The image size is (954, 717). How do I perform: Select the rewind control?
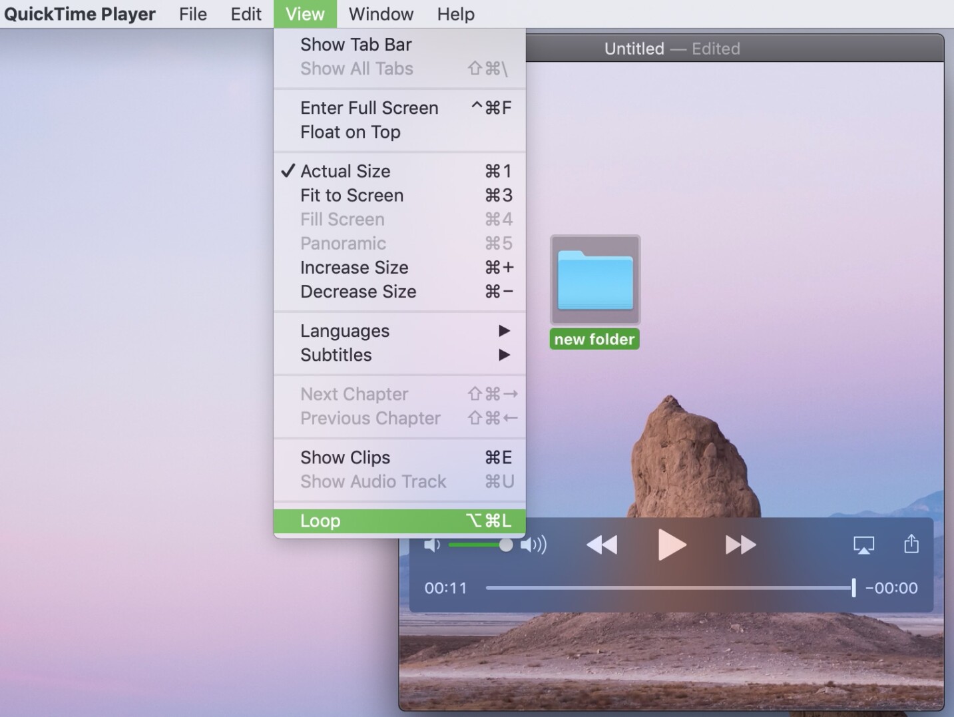[601, 545]
